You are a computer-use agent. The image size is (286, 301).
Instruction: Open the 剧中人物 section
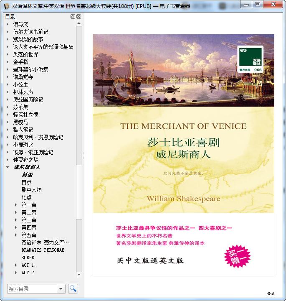(31, 190)
